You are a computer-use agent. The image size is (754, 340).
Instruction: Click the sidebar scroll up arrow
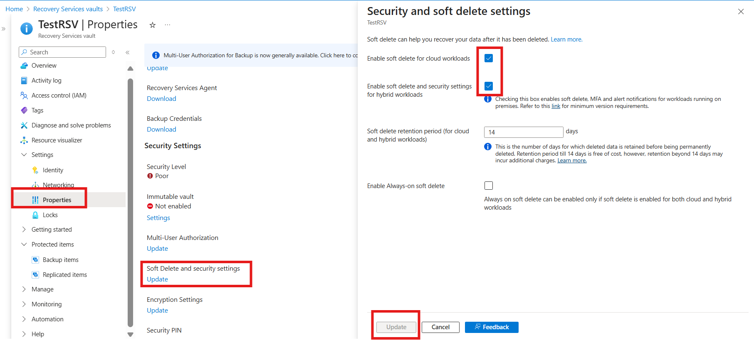(x=130, y=68)
